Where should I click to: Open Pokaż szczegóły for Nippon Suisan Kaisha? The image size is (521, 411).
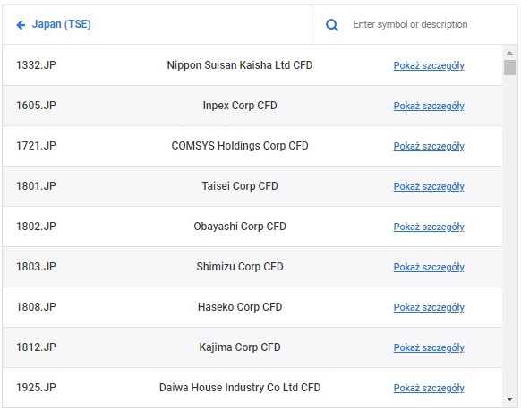pos(429,65)
